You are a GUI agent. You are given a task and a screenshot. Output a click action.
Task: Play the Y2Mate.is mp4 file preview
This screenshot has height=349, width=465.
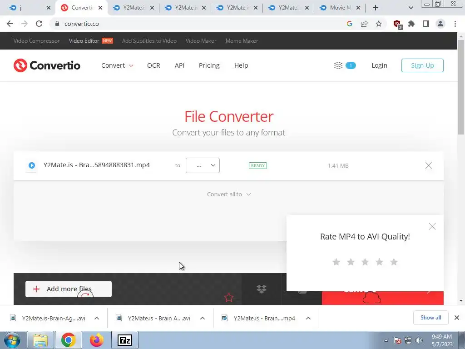click(x=32, y=165)
